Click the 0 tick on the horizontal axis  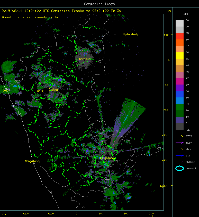(76, 214)
